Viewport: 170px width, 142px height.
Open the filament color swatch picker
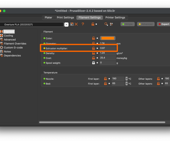108,38
